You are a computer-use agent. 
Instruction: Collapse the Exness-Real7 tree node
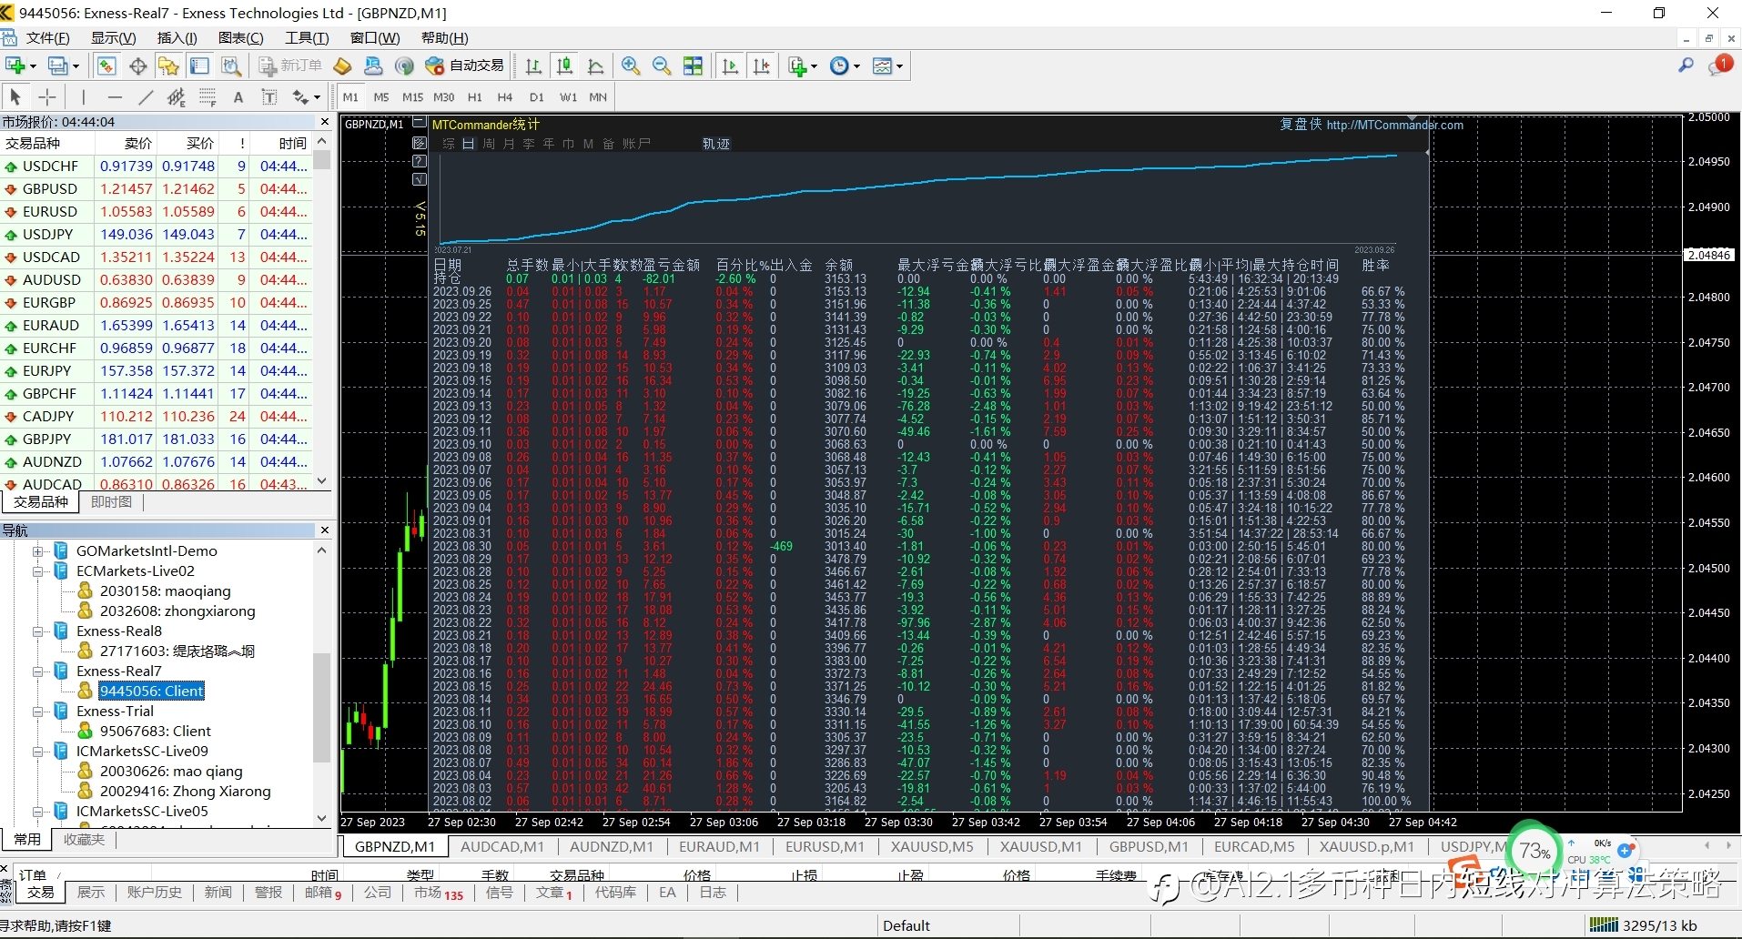(37, 671)
